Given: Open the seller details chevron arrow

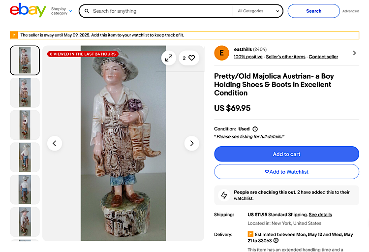Looking at the screenshot, I should click(354, 53).
